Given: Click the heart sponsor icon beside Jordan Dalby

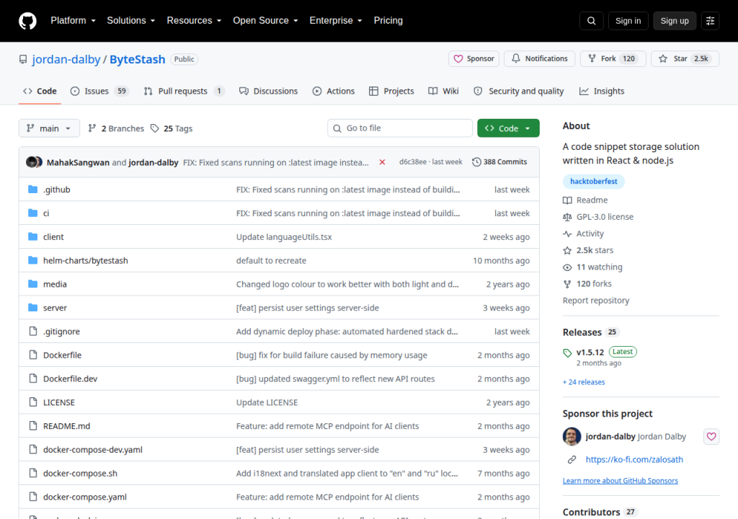Looking at the screenshot, I should (x=711, y=437).
